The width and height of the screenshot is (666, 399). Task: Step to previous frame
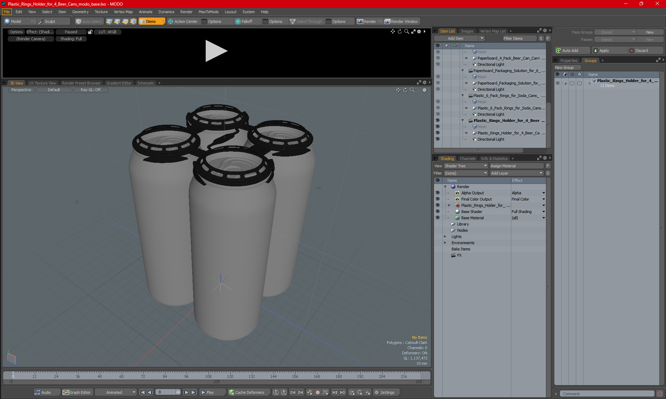(x=150, y=392)
